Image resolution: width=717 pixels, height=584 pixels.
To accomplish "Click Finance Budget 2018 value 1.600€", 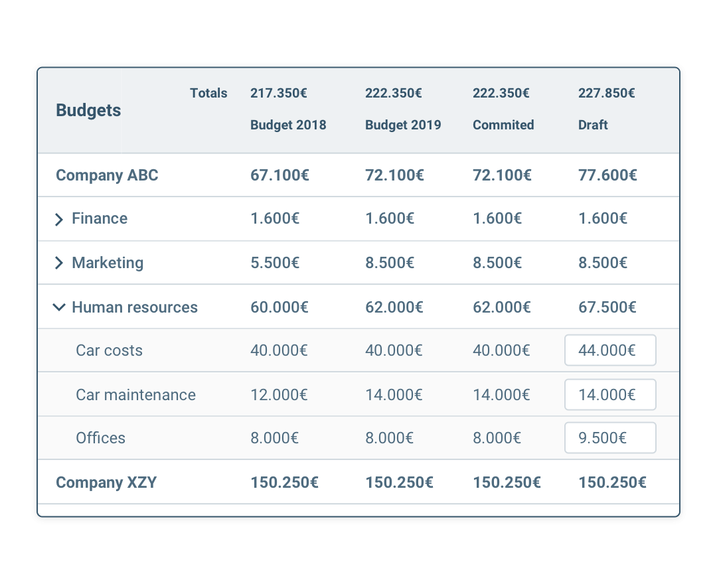I will (275, 218).
